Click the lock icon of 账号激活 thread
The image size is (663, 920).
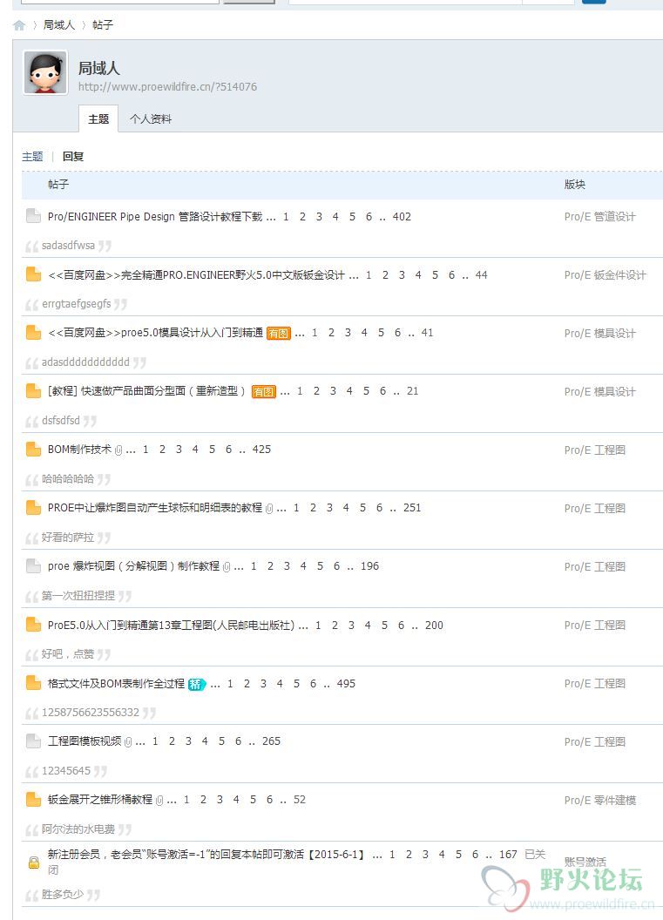pos(34,862)
